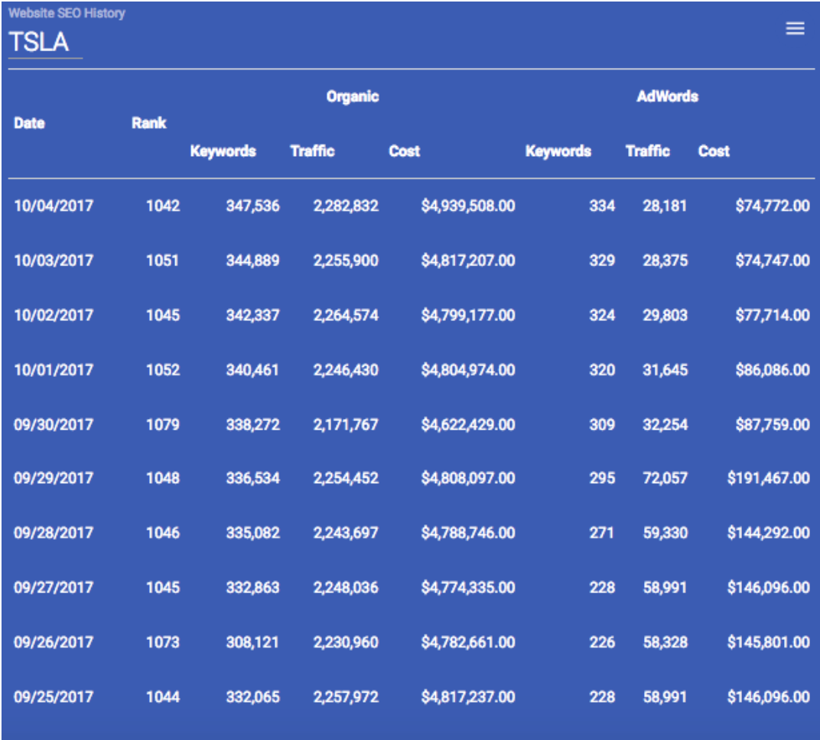The image size is (820, 740).
Task: Select the 10/03/2017 date cell
Action: pos(54,260)
